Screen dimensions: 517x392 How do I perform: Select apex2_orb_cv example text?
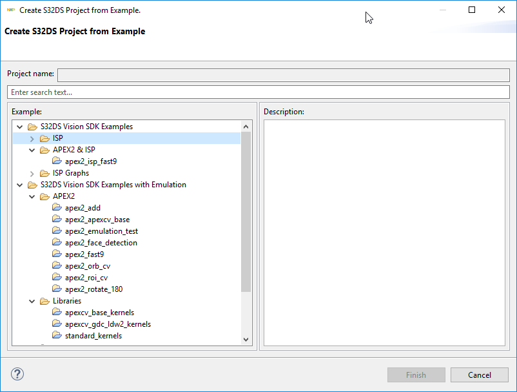click(x=88, y=266)
